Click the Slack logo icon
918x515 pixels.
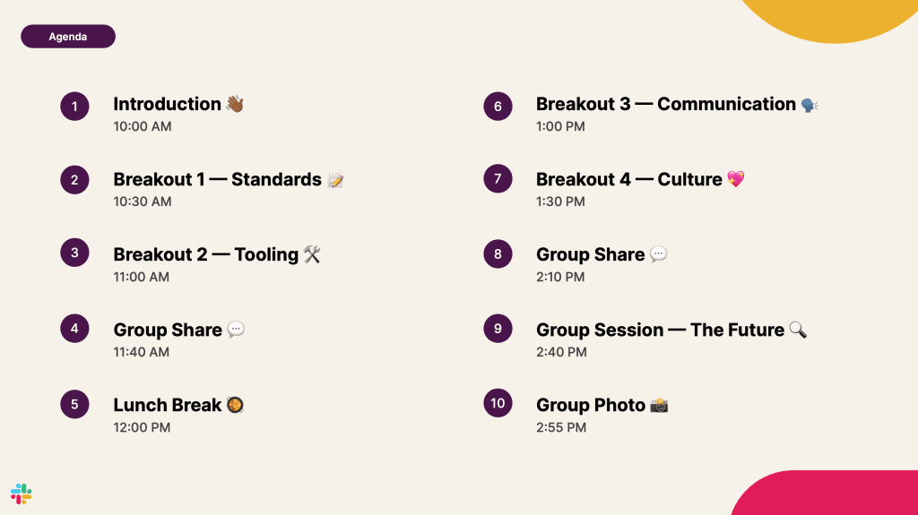(x=22, y=494)
